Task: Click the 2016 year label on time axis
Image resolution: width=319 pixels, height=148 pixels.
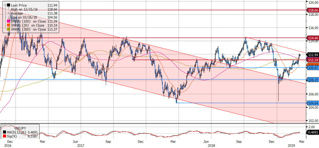Action: tap(8, 145)
